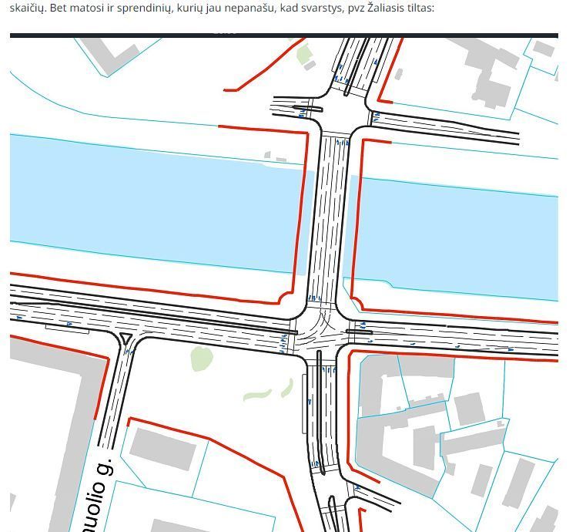Click the small green patch north of bridge
The height and width of the screenshot is (532, 576).
pos(304,54)
